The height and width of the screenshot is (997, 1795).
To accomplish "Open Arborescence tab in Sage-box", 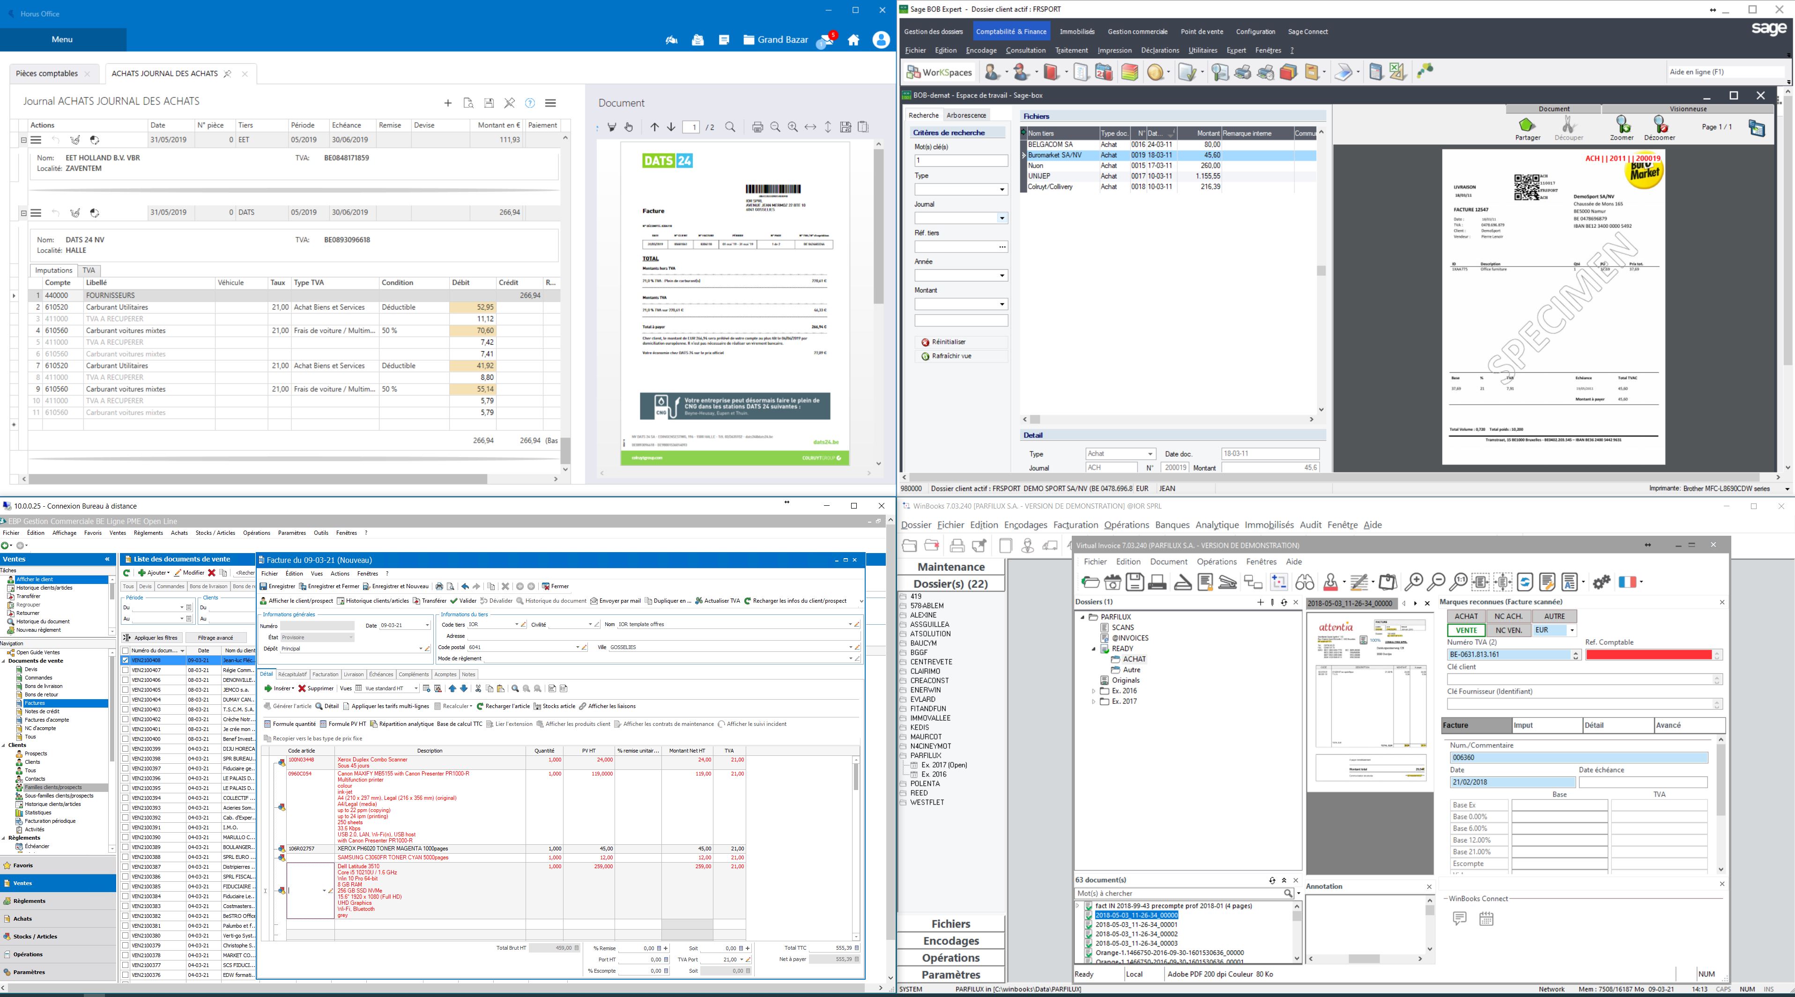I will tap(966, 115).
